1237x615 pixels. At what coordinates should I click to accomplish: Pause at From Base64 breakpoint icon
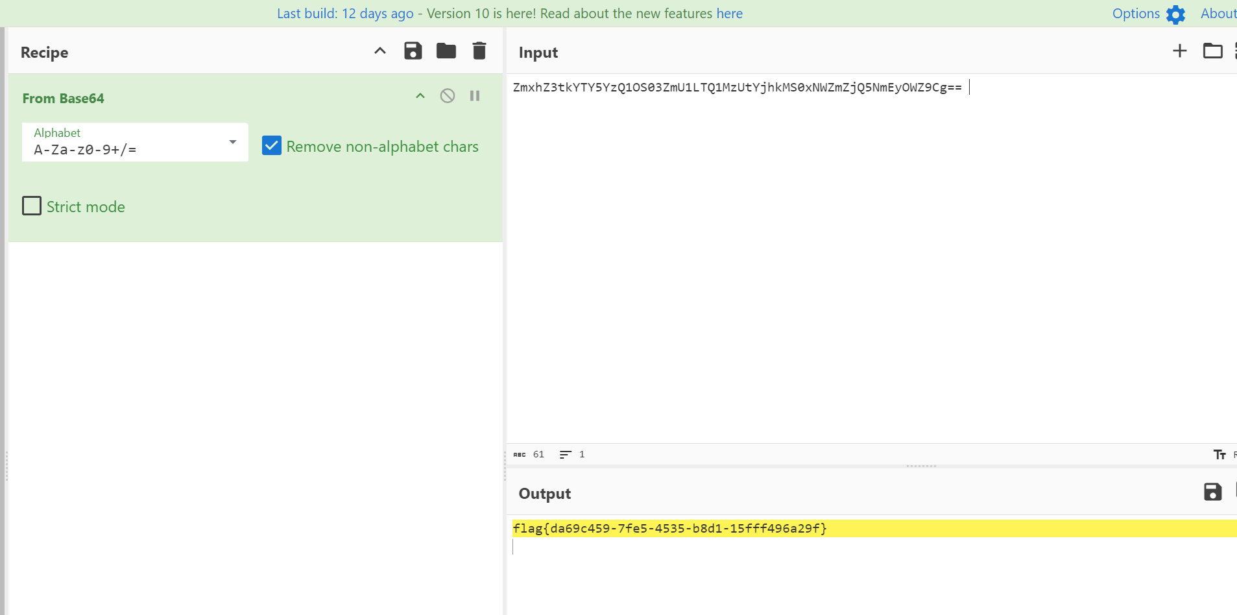[x=475, y=96]
